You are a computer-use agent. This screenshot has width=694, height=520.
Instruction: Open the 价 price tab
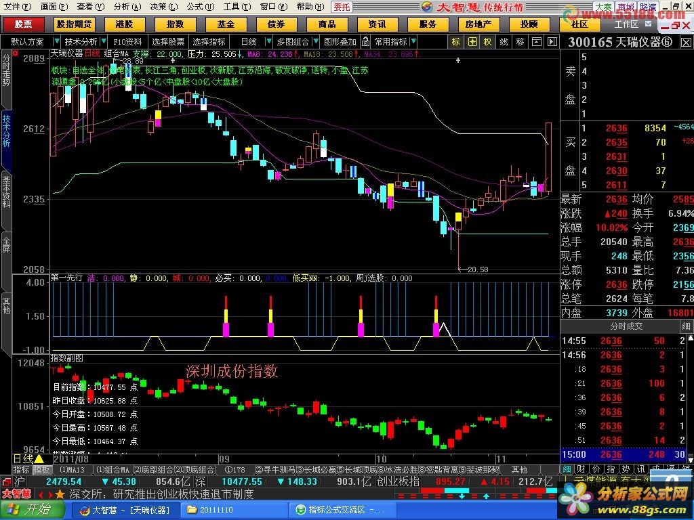pos(596,469)
